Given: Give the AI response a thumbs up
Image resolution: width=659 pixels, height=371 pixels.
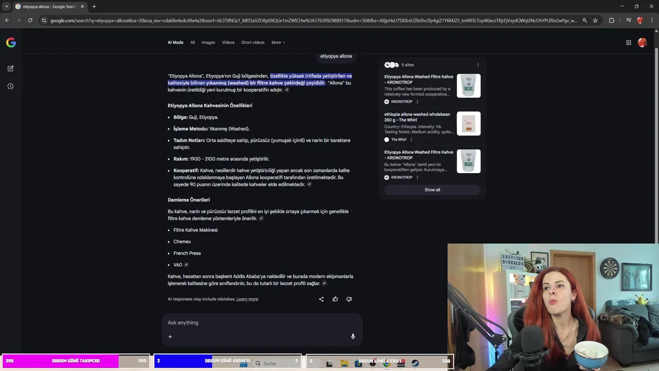Looking at the screenshot, I should (x=335, y=299).
